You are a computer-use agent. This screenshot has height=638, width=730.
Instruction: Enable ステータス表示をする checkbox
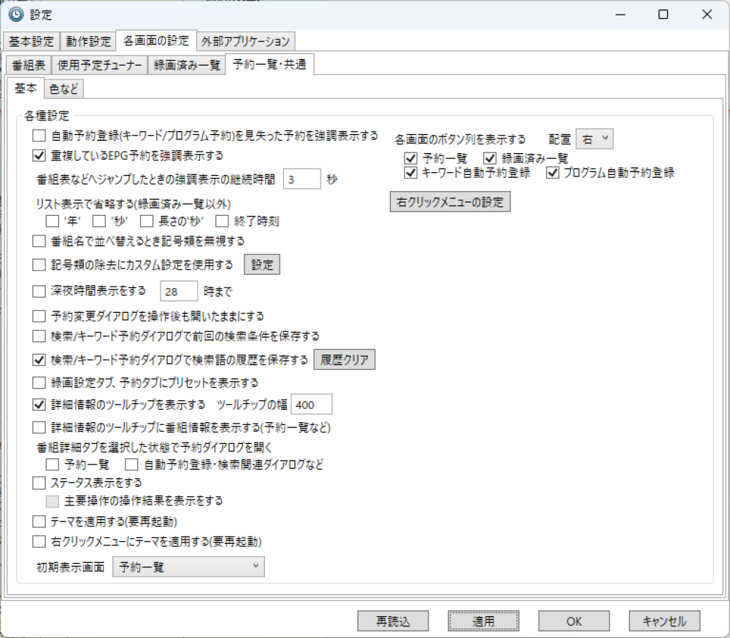coord(39,483)
